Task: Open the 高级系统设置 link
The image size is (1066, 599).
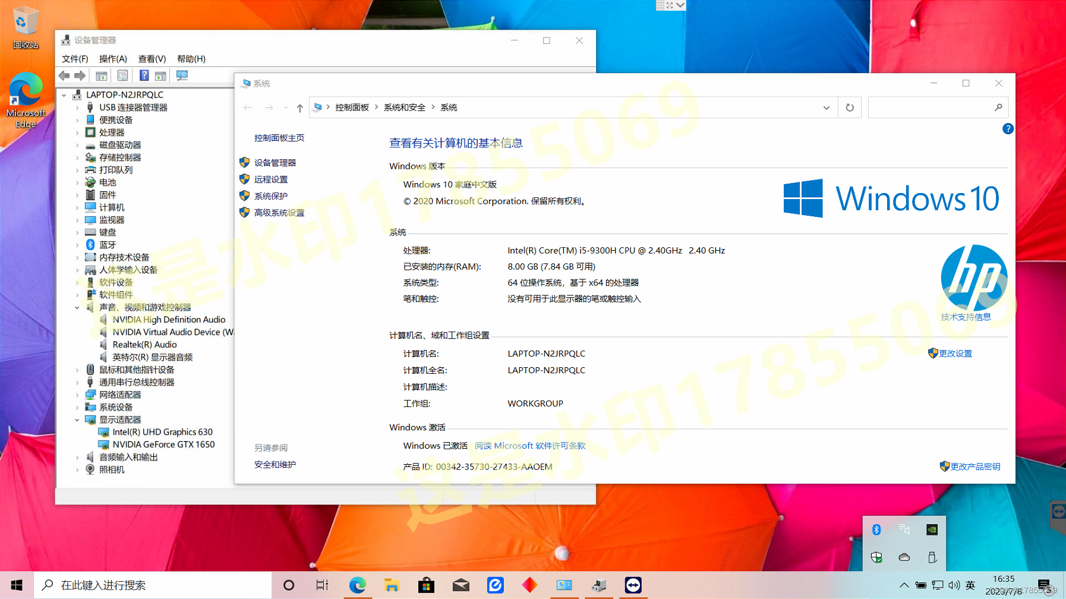Action: click(279, 213)
